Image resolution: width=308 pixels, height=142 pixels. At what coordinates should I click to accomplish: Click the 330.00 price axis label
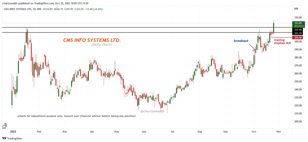tap(298, 17)
